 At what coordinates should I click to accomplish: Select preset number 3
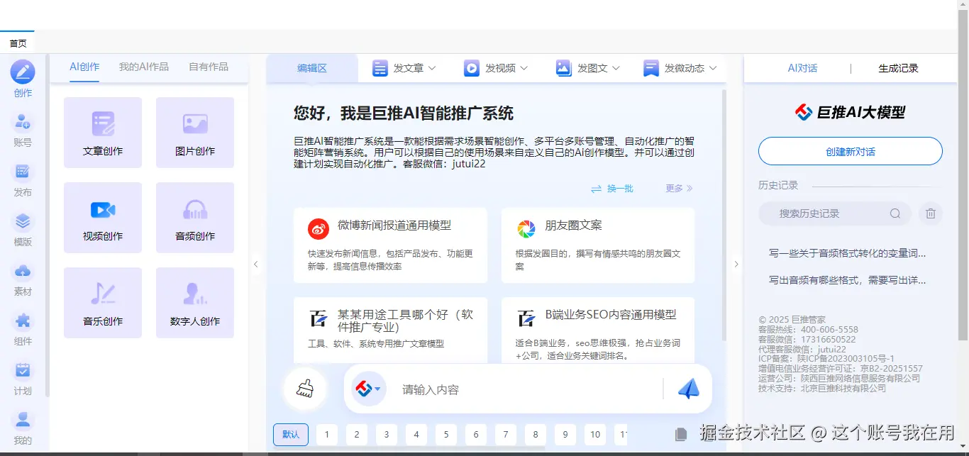point(387,434)
